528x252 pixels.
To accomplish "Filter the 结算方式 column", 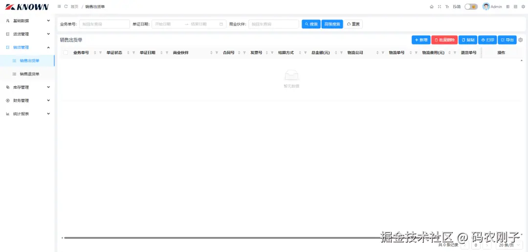I will click(x=306, y=53).
